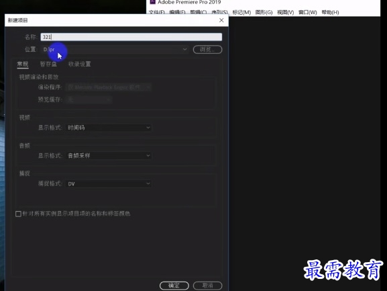Click the Adobe Premiere Pro title bar icon
387x291 pixels.
(152, 2)
